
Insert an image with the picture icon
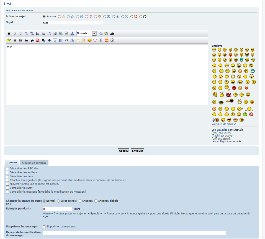(55, 33)
